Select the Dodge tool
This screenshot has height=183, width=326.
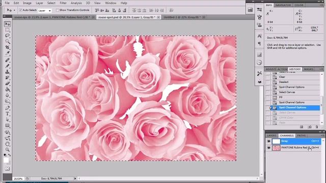click(8, 101)
